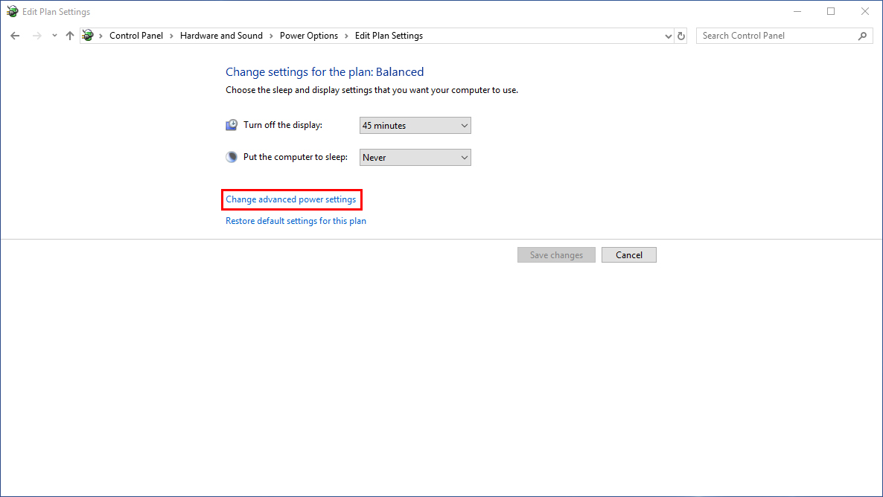
Task: Open the Put the computer to sleep dropdown
Action: click(x=415, y=158)
